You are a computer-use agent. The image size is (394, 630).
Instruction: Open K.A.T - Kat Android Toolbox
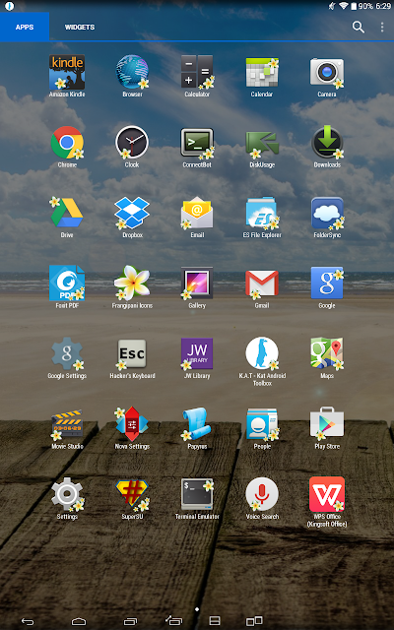pos(262,353)
